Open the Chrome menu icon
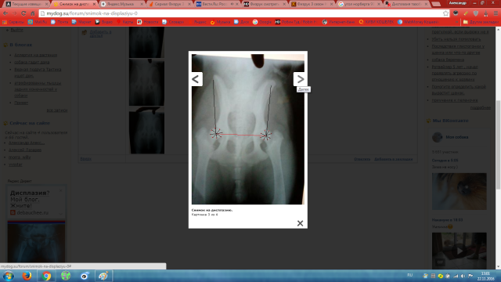 tap(496, 13)
